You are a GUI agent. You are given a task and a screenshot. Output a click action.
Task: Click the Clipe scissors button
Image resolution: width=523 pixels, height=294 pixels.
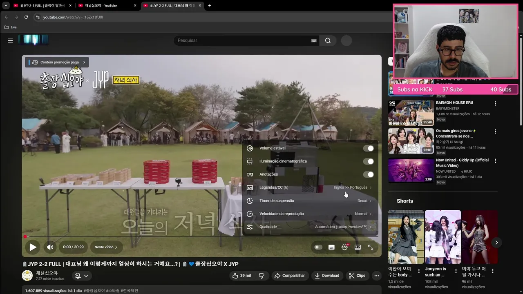pyautogui.click(x=357, y=276)
